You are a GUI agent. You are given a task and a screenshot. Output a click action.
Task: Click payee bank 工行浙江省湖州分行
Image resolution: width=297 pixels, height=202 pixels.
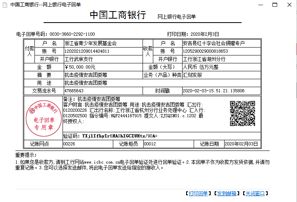pyautogui.click(x=204, y=59)
